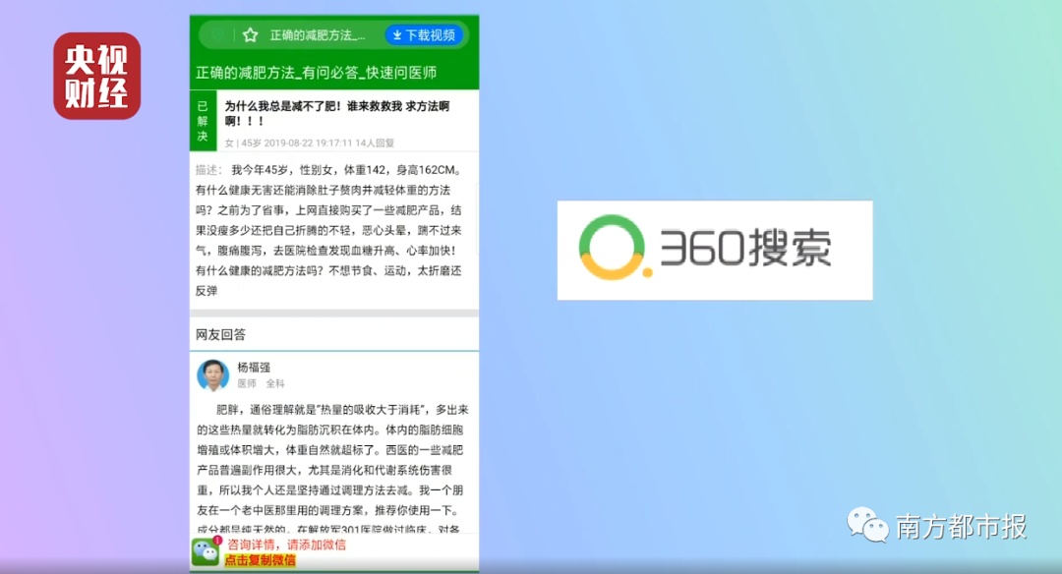This screenshot has height=574, width=1062.
Task: Tap 点击复制微信 copy button
Action: point(260,560)
